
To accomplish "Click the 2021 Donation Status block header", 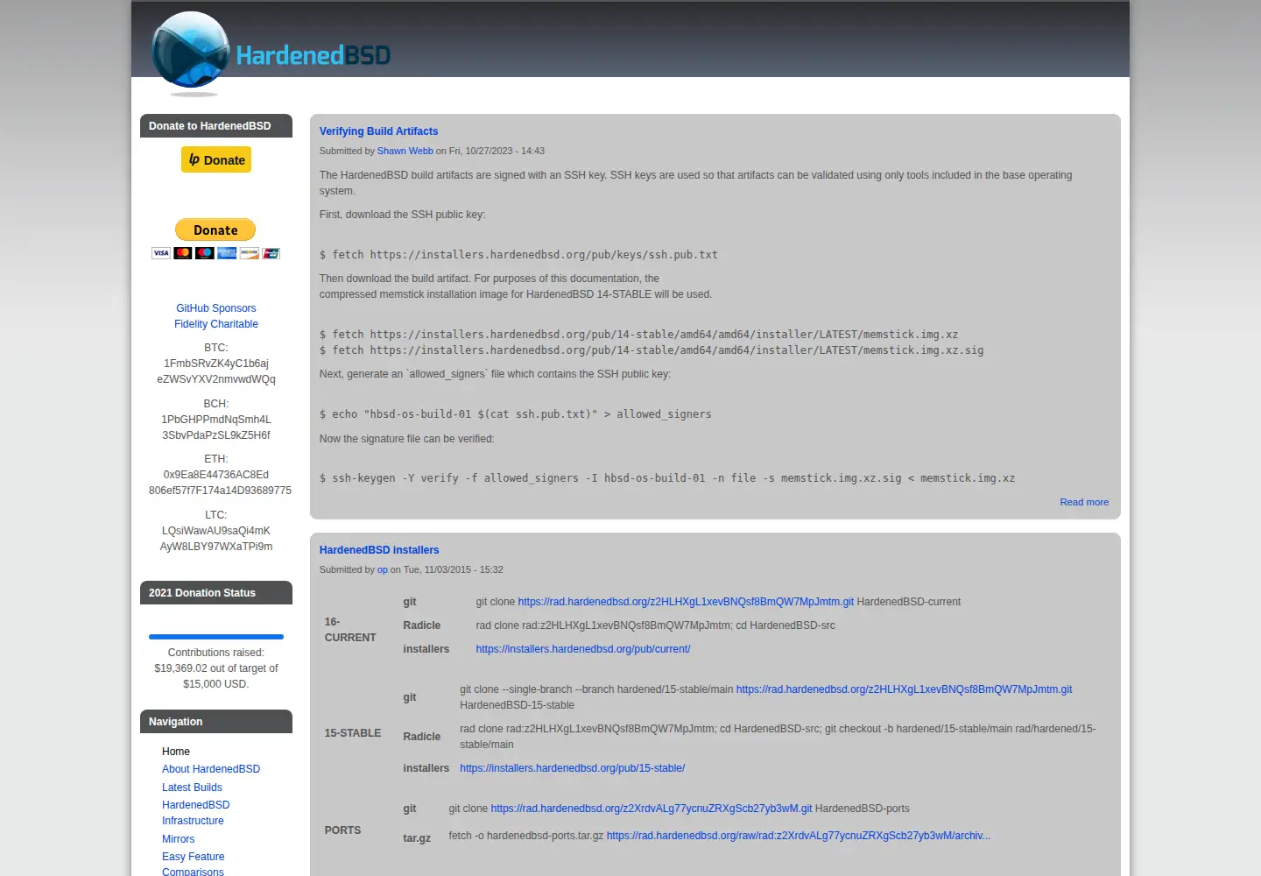I will point(216,593).
